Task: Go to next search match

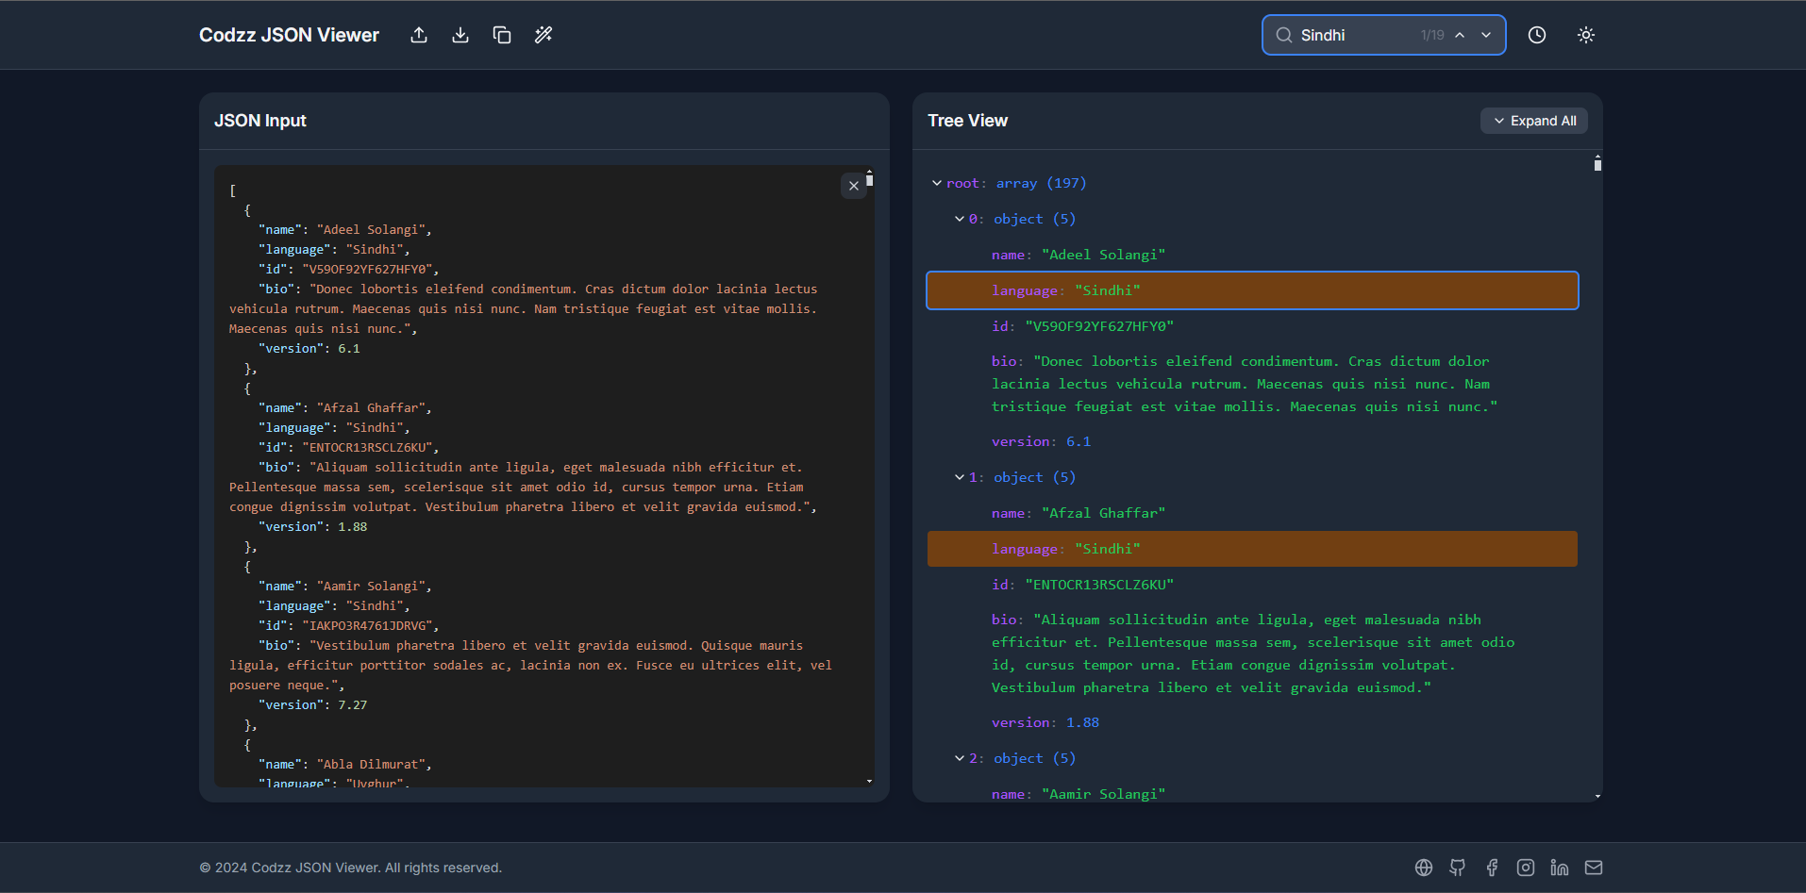Action: (1486, 35)
